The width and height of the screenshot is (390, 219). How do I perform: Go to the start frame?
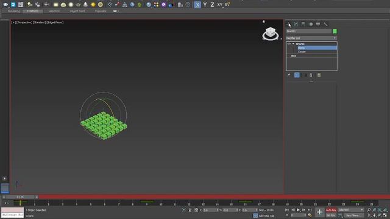[x=287, y=210]
